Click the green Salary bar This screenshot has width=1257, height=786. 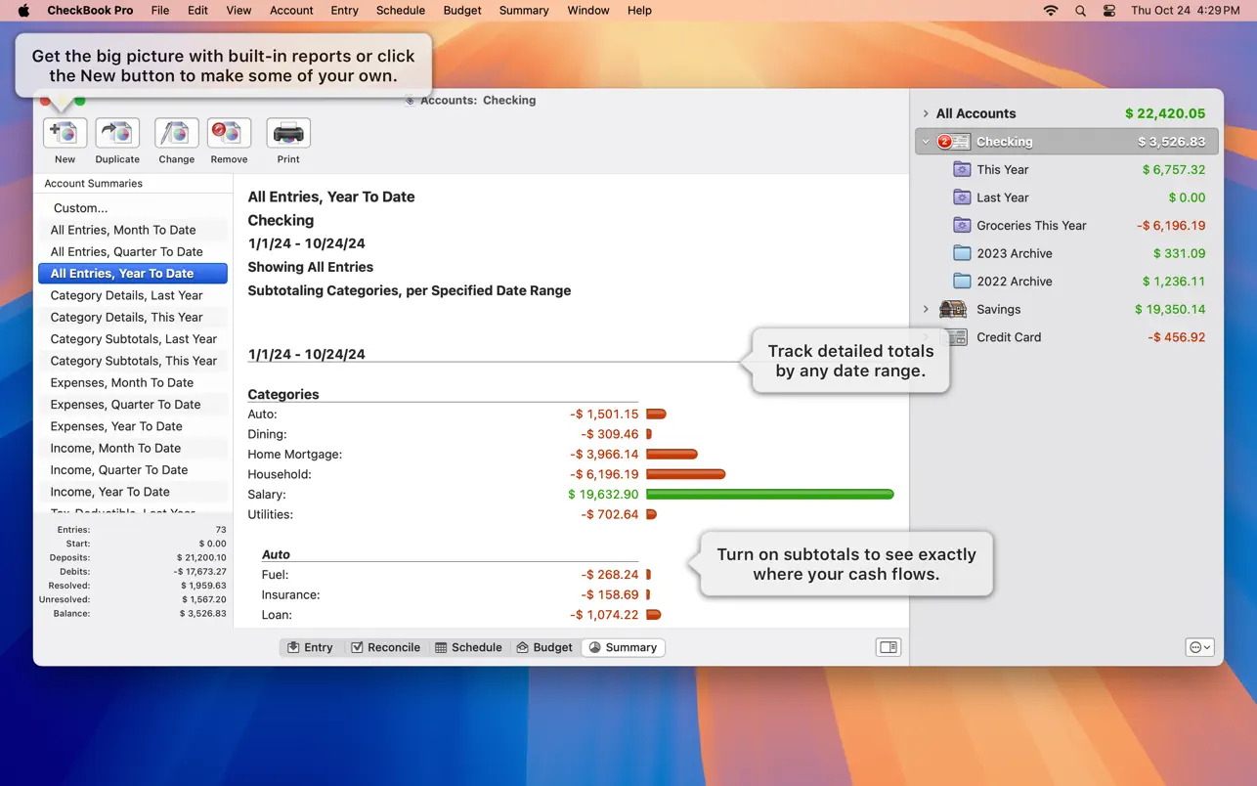770,495
